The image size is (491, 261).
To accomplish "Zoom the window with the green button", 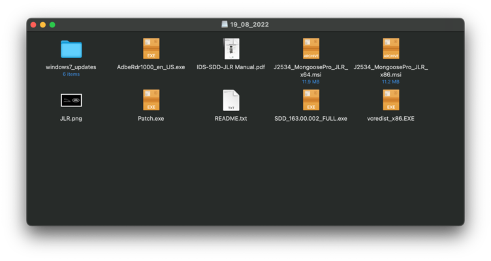I will point(52,25).
